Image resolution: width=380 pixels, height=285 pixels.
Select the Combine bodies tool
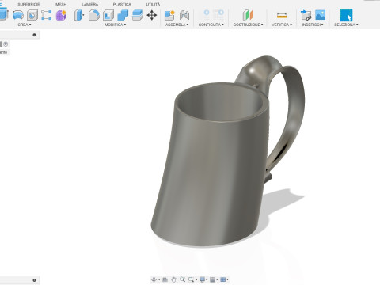123,15
